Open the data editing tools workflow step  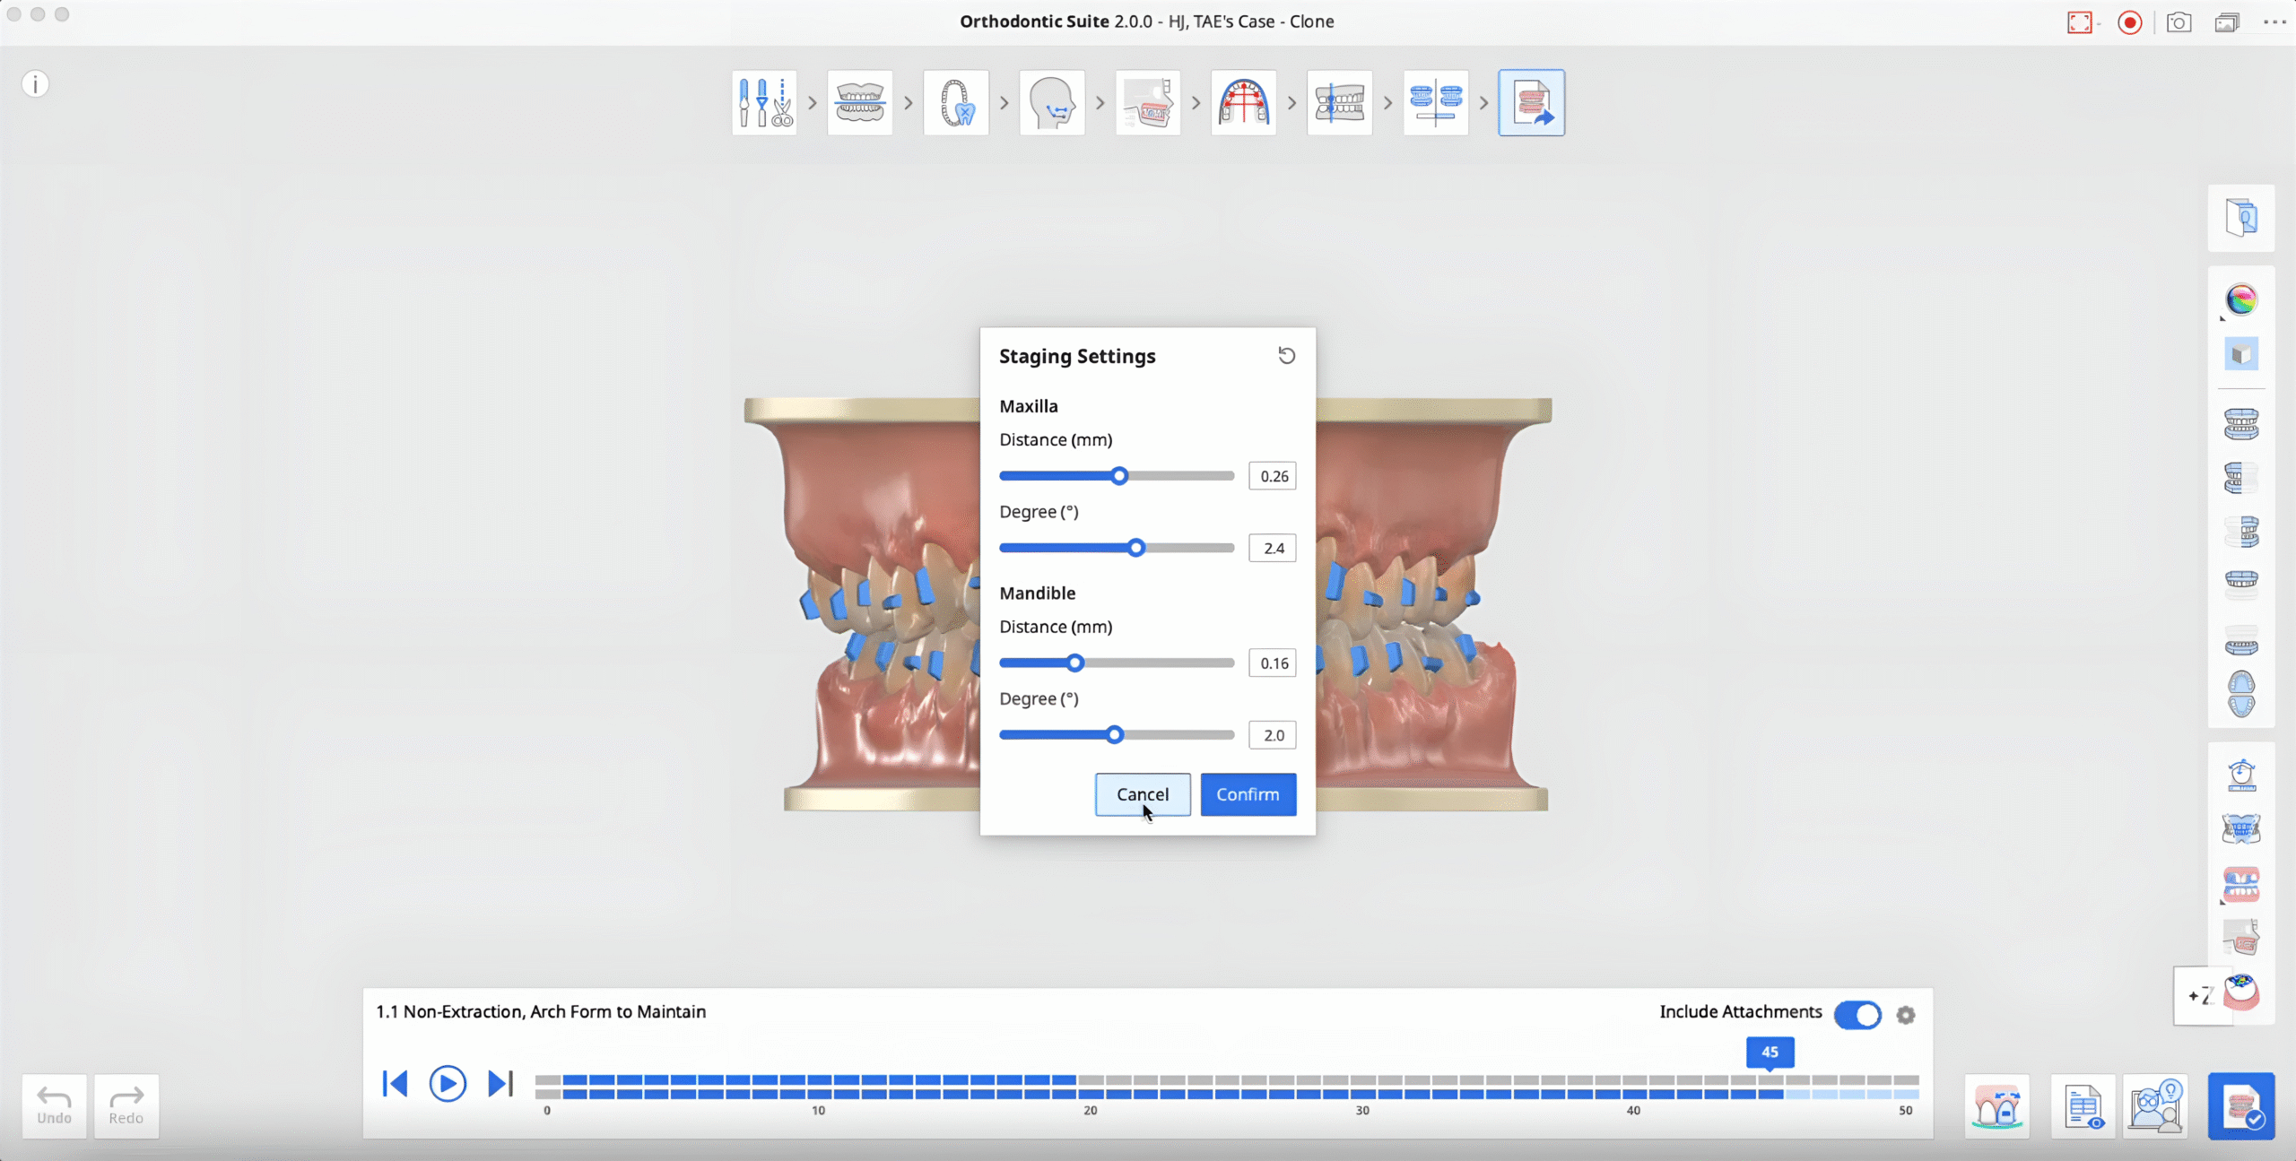tap(764, 103)
